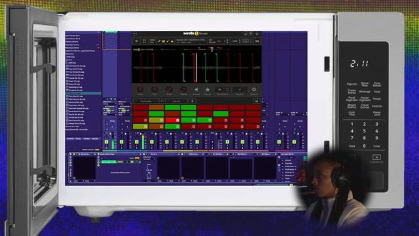Pause playback in Serato Sample toolbar
Screen dimensions: 419x236
137,41
